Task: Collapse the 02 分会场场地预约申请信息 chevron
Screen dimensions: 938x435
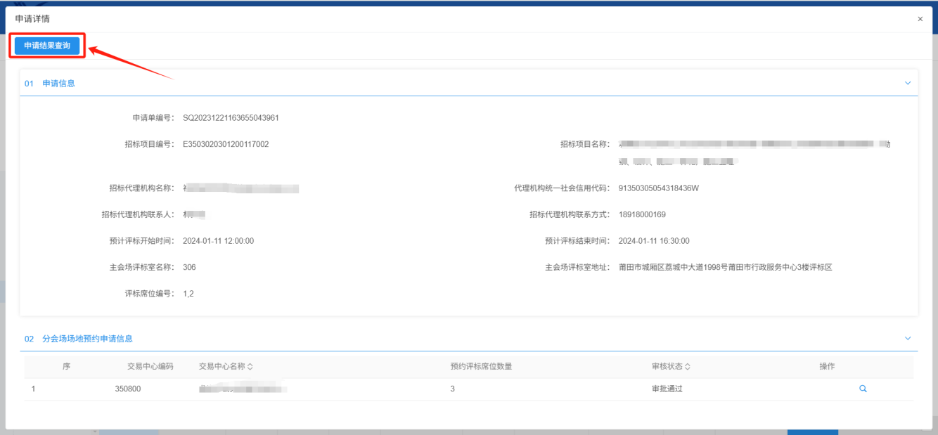Action: [x=907, y=338]
